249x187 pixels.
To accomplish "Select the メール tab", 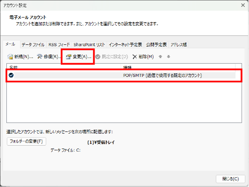I will 10,44.
